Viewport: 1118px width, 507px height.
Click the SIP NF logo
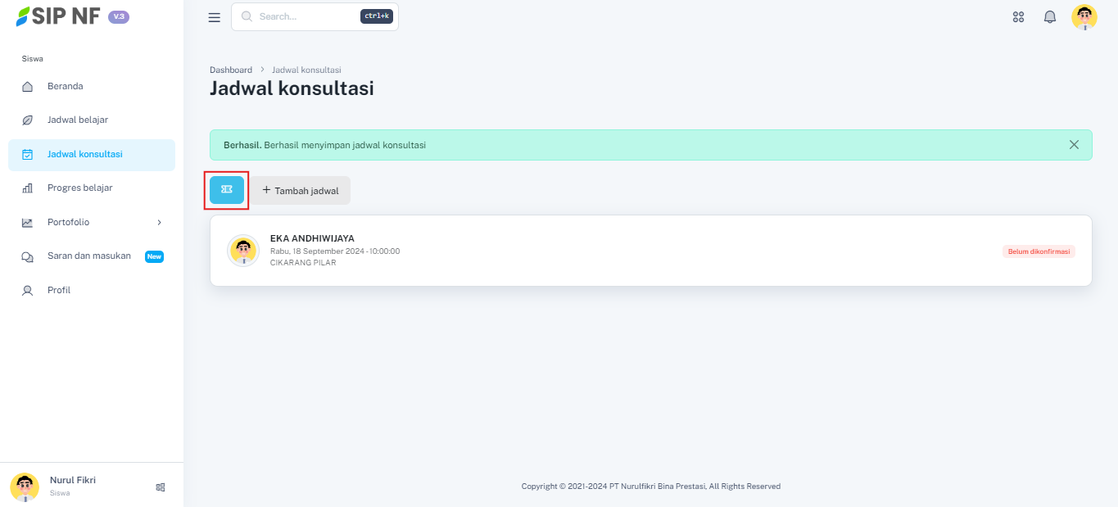point(59,16)
